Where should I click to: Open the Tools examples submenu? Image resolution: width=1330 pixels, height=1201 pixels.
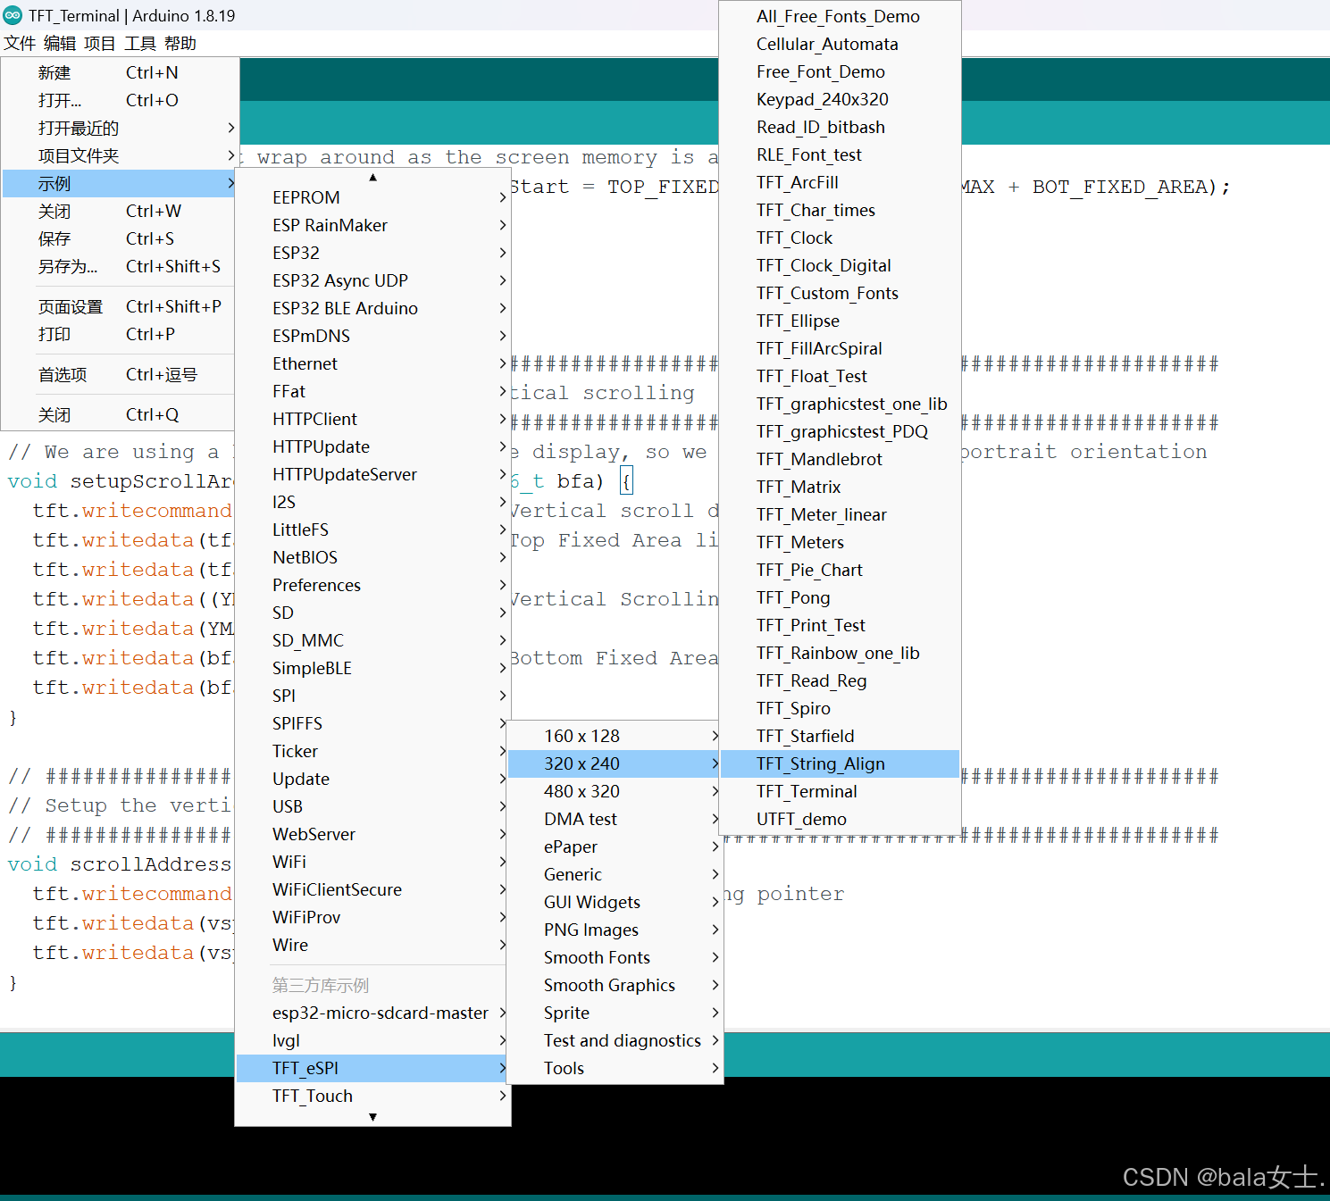(615, 1068)
